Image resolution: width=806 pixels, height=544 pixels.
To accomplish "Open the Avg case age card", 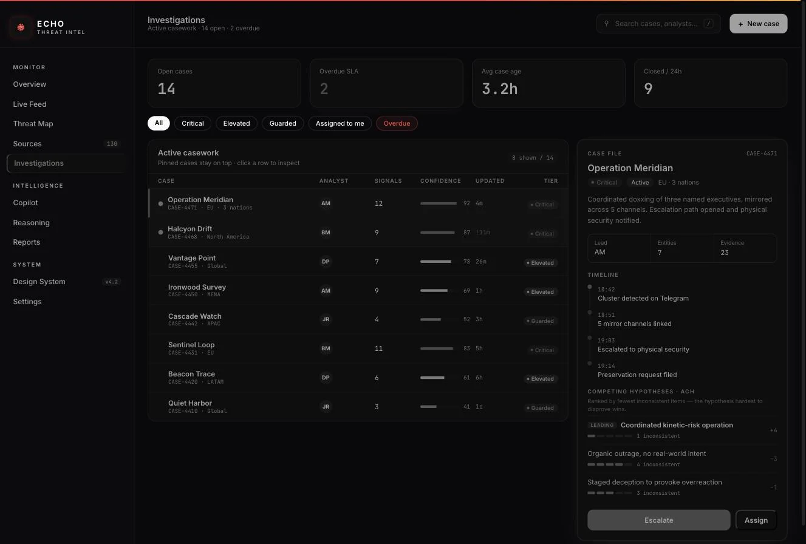I will coord(548,83).
